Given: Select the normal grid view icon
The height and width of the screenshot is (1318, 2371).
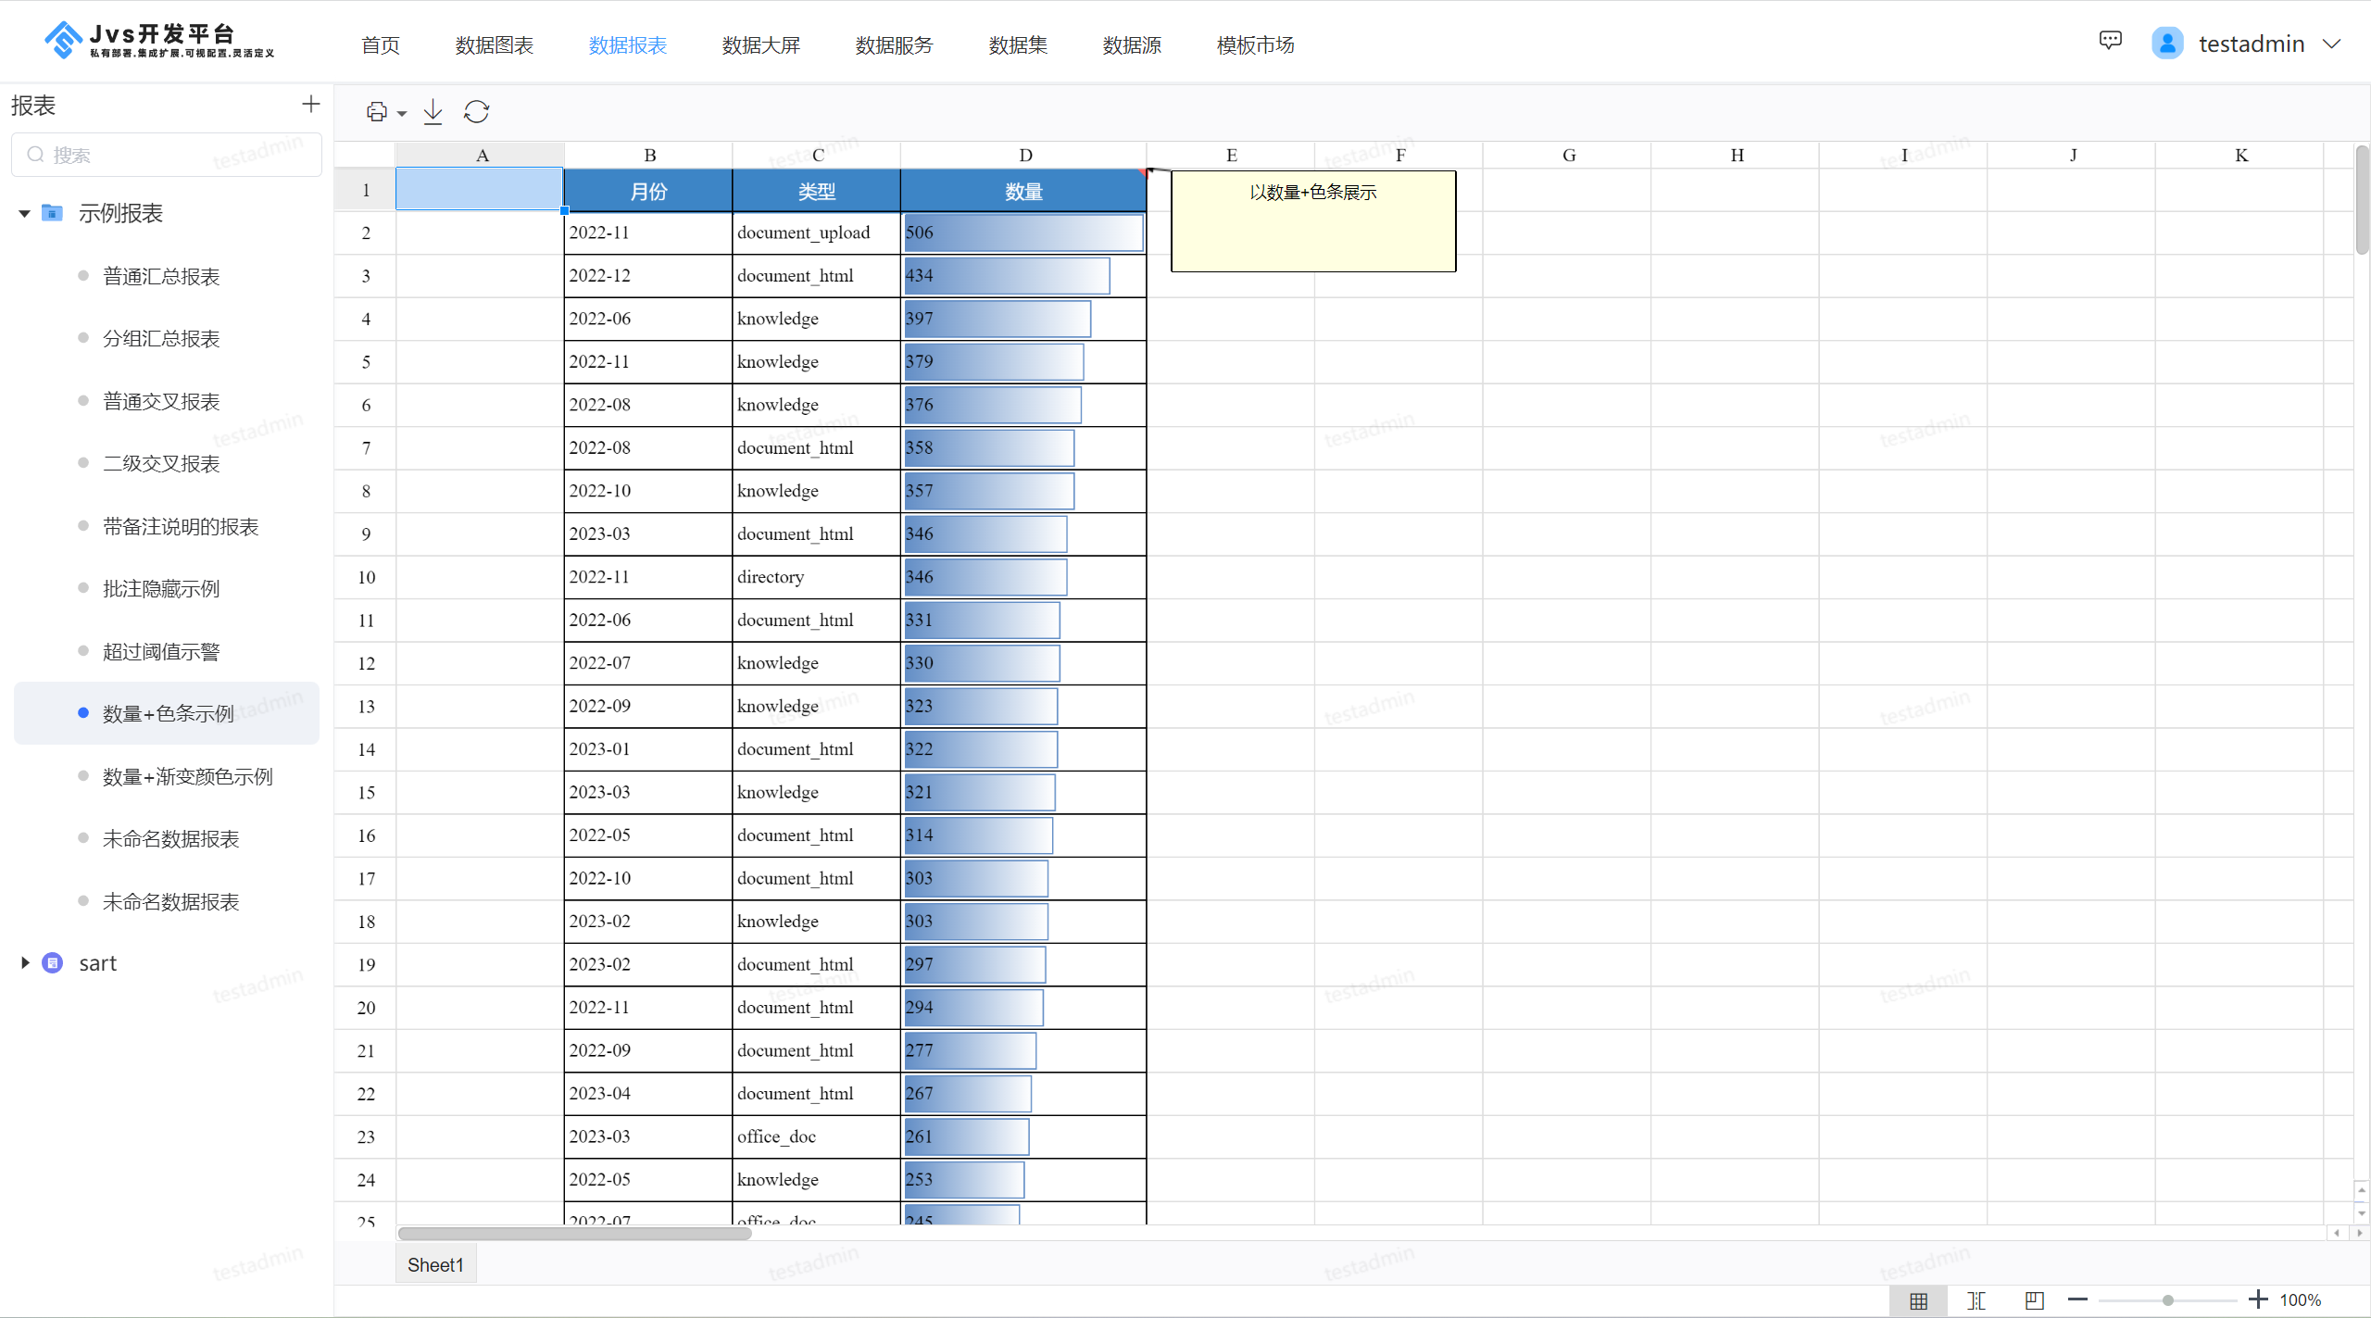Looking at the screenshot, I should pos(1919,1299).
